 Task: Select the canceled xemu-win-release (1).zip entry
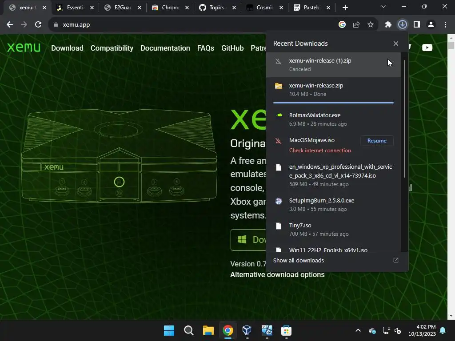tap(333, 65)
